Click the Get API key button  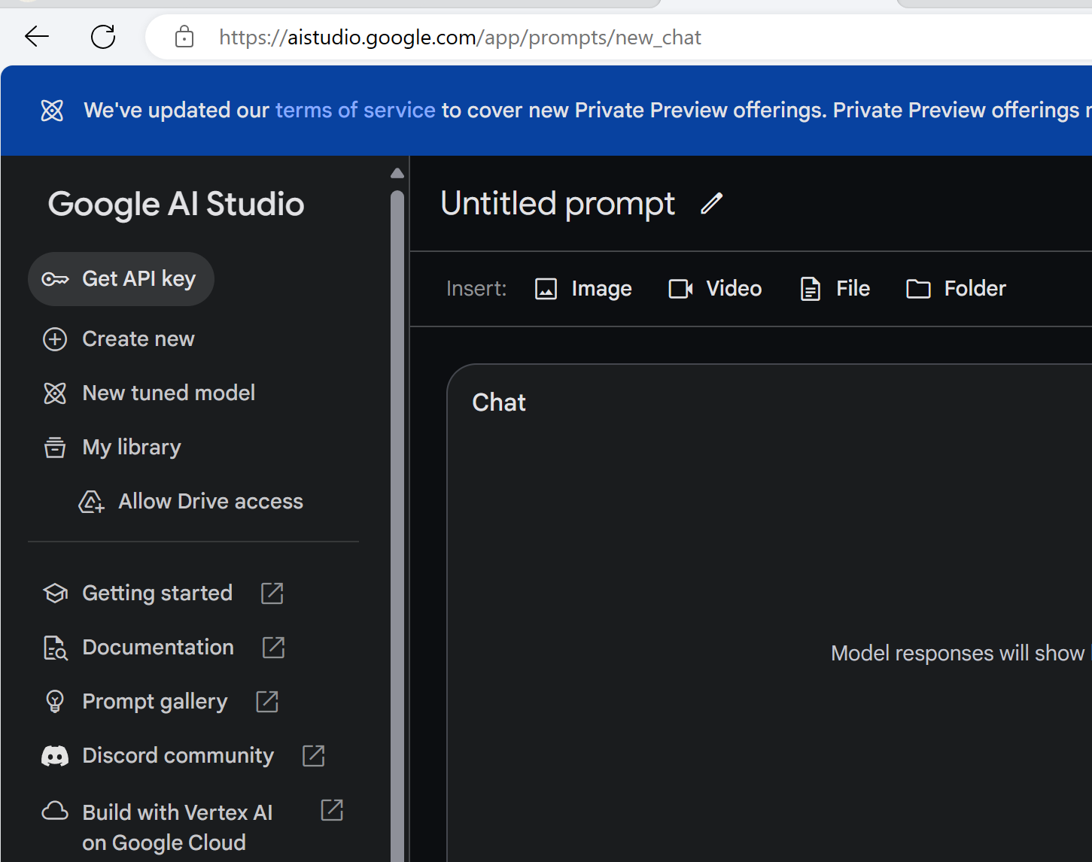(121, 279)
